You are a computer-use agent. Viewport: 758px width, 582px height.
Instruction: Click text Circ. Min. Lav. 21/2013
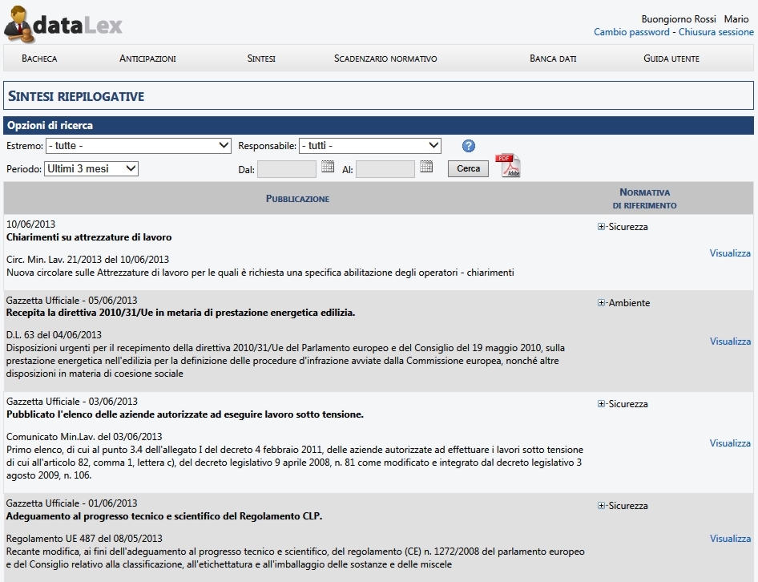[87, 259]
